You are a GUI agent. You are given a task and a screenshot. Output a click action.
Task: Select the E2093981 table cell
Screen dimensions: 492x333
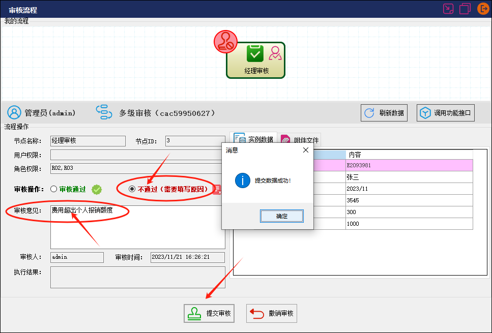click(409, 165)
